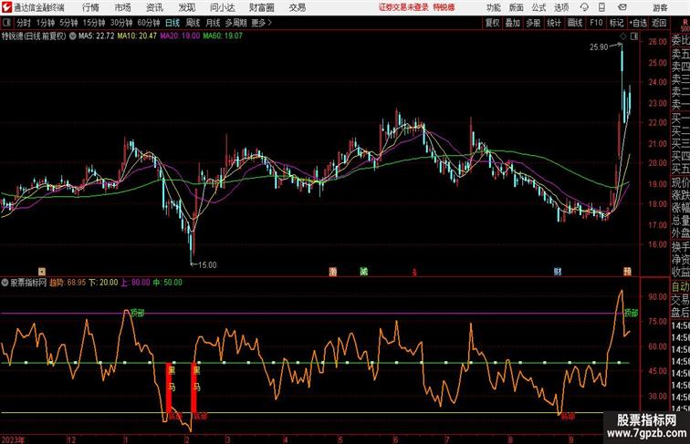Toggle the right side panel icon
This screenshot has width=690, height=444.
pyautogui.click(x=634, y=36)
